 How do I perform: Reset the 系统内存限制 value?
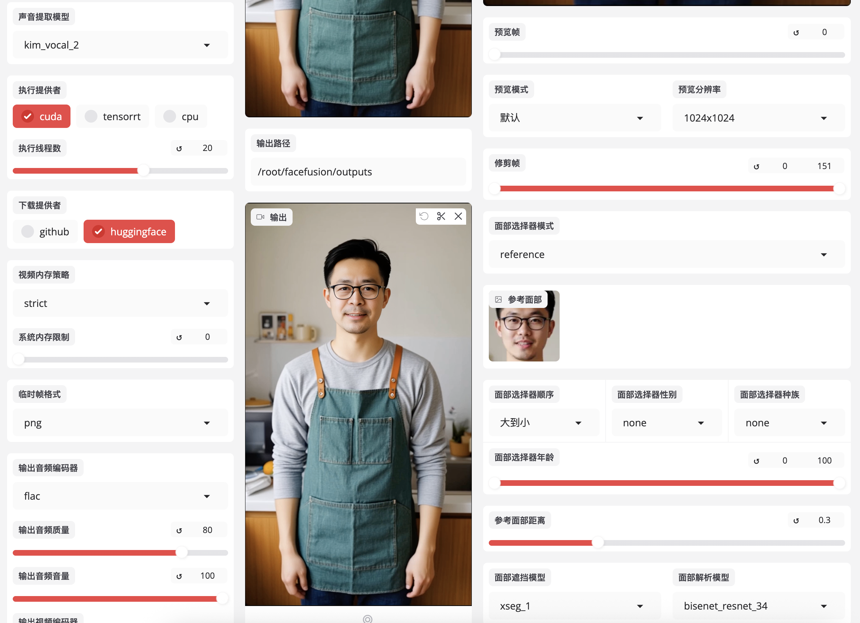pyautogui.click(x=179, y=337)
